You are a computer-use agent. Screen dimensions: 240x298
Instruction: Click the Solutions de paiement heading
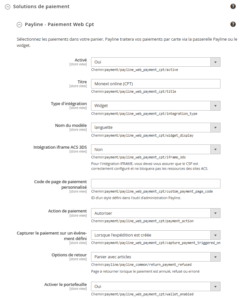click(41, 7)
